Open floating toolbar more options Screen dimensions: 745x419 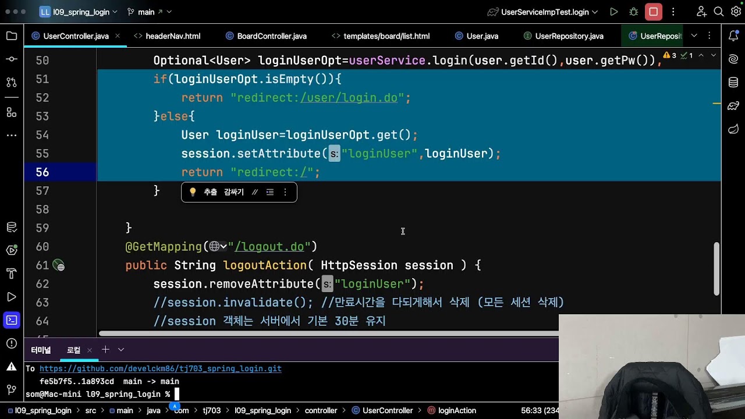coord(285,192)
